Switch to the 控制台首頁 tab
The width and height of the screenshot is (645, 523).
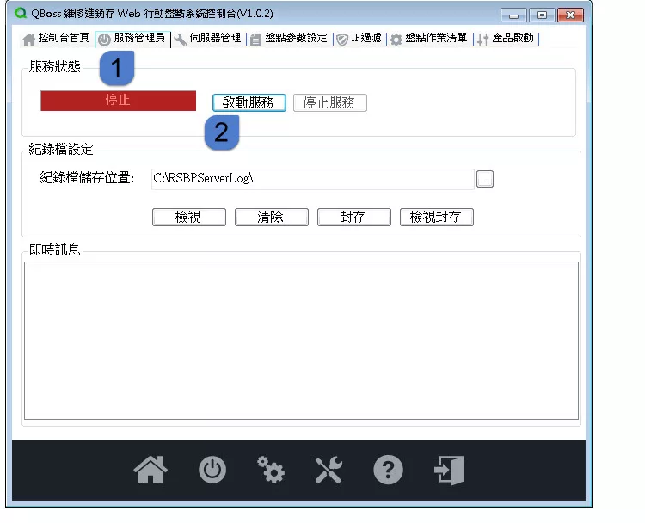click(x=56, y=39)
